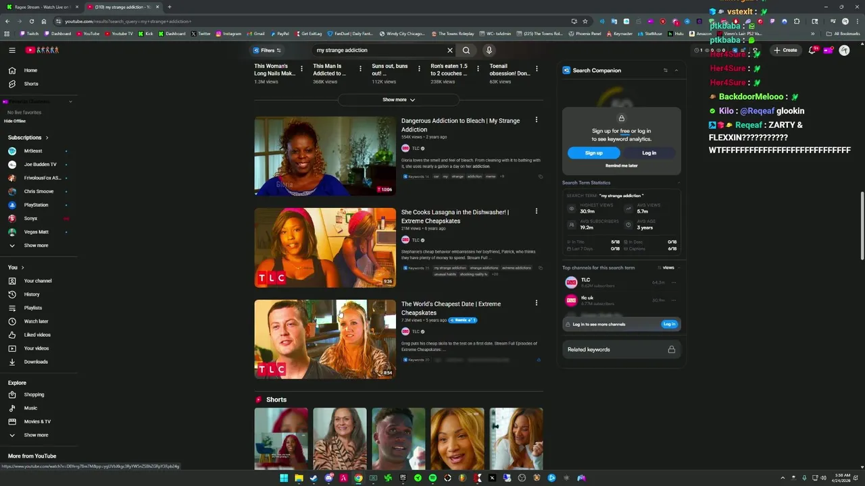Open She Cooks Lasagna in Dishwasher title
The height and width of the screenshot is (486, 865).
(x=455, y=216)
